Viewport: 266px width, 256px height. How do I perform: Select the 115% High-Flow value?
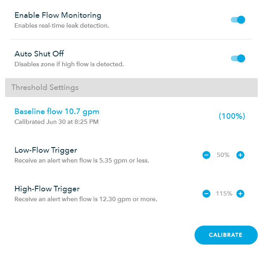coord(224,194)
